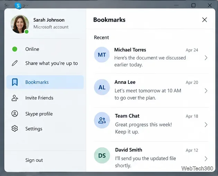This screenshot has height=176, width=218.
Task: Click message 'Great progress this week!'
Action: click(144, 125)
